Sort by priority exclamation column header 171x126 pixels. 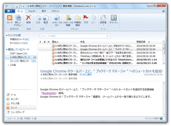click(40, 42)
